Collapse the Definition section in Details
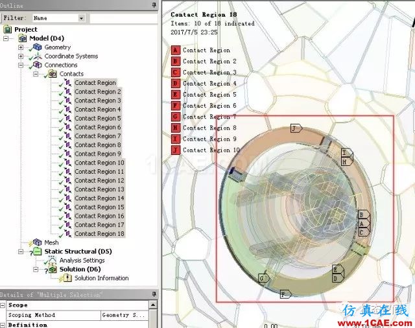 tap(3, 325)
